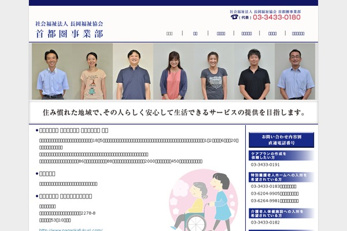
Task: Click the man in the black polo photo
Action: [x=254, y=72]
